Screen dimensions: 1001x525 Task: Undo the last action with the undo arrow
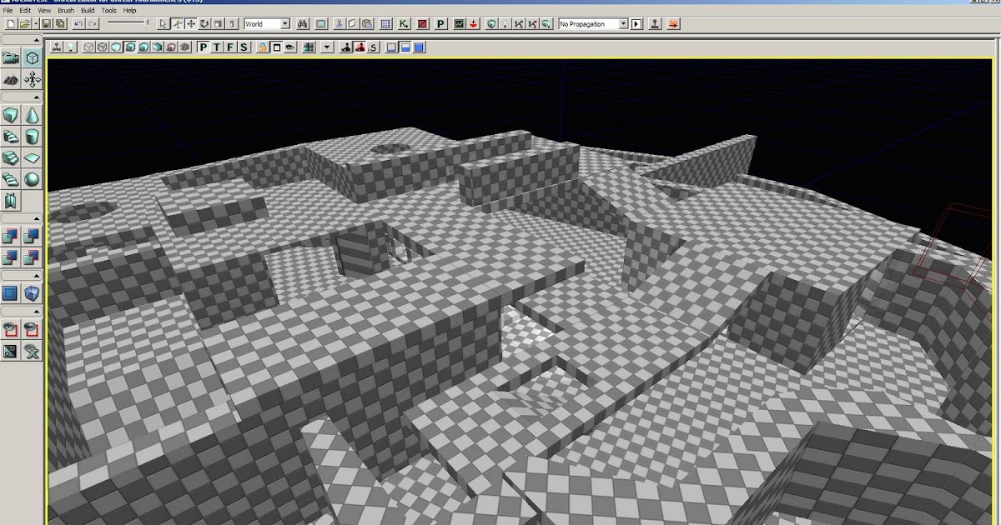(x=78, y=23)
